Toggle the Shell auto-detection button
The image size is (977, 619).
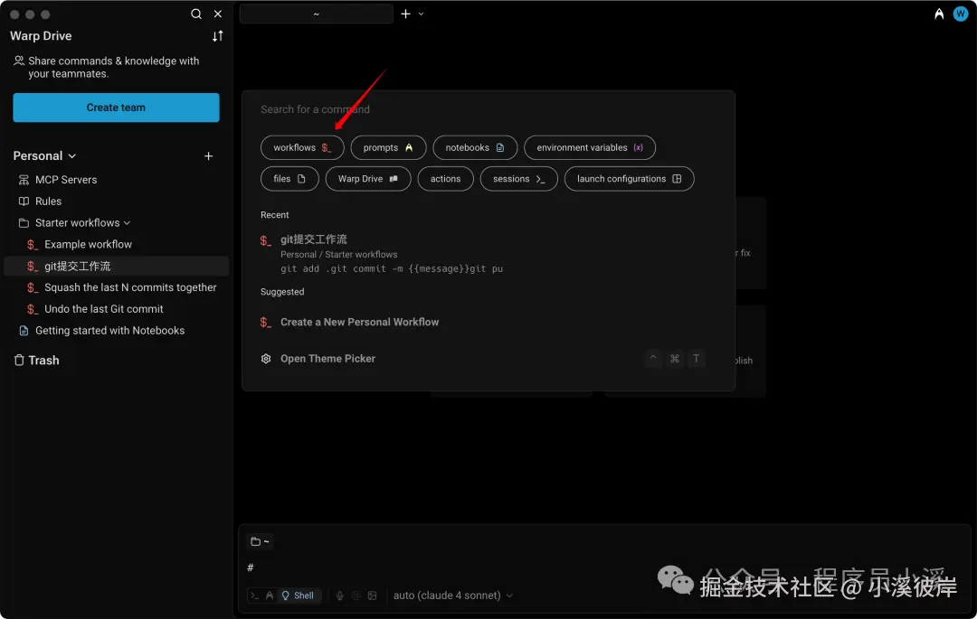coord(298,596)
